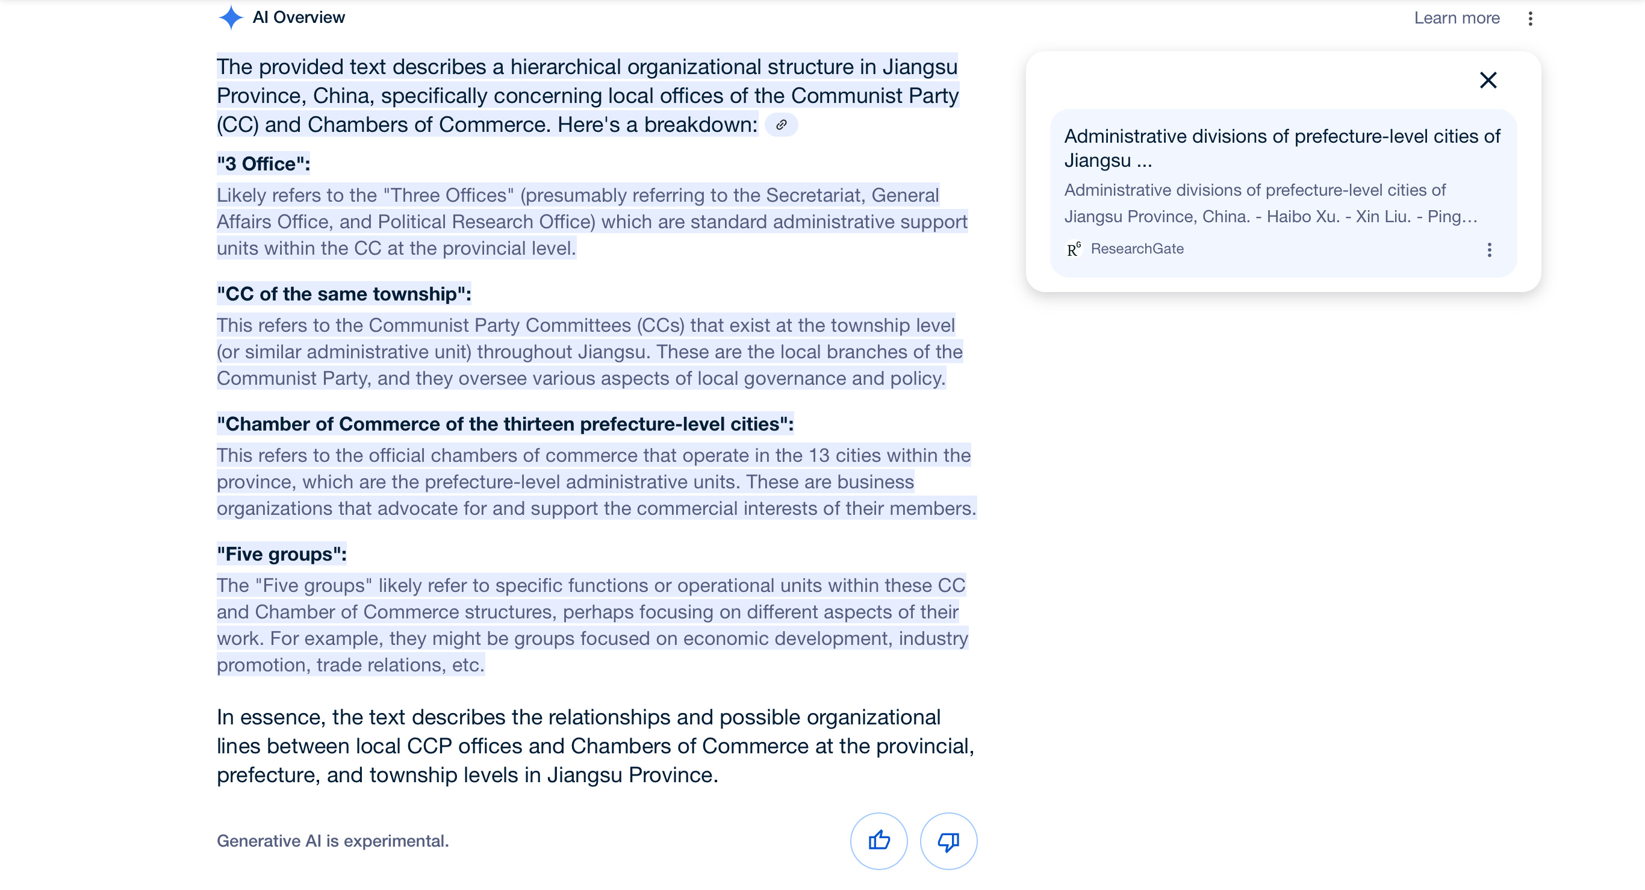Click the link chip after 'breakdown:'
1645x890 pixels.
[x=781, y=125]
